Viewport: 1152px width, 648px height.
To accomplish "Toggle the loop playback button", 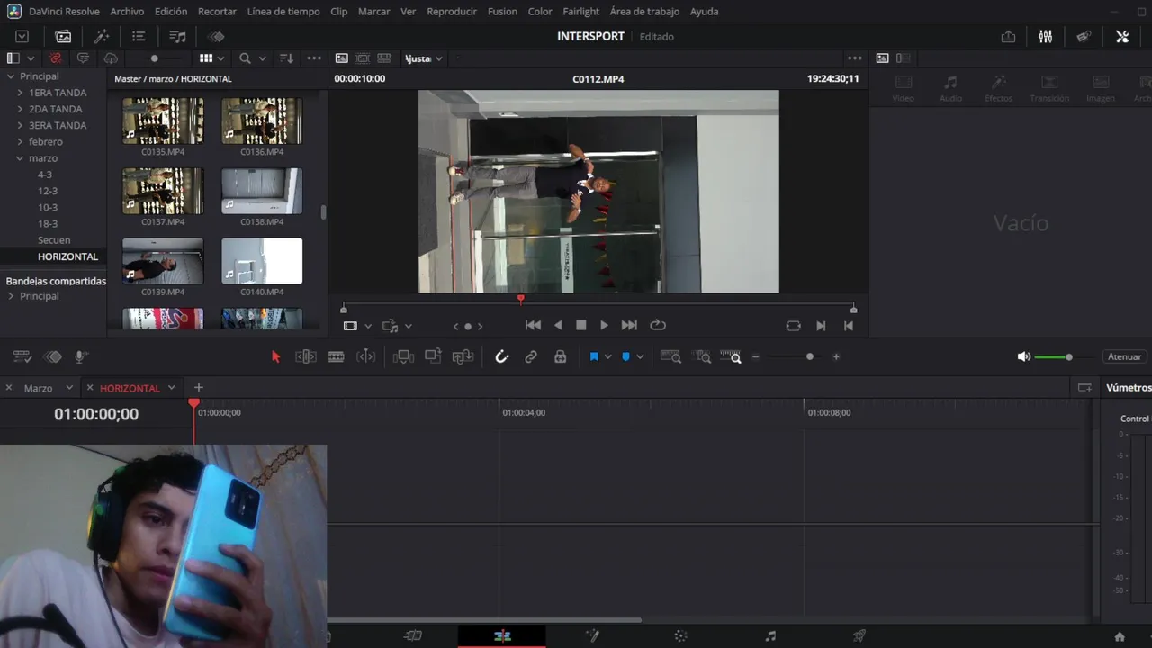I will click(658, 325).
